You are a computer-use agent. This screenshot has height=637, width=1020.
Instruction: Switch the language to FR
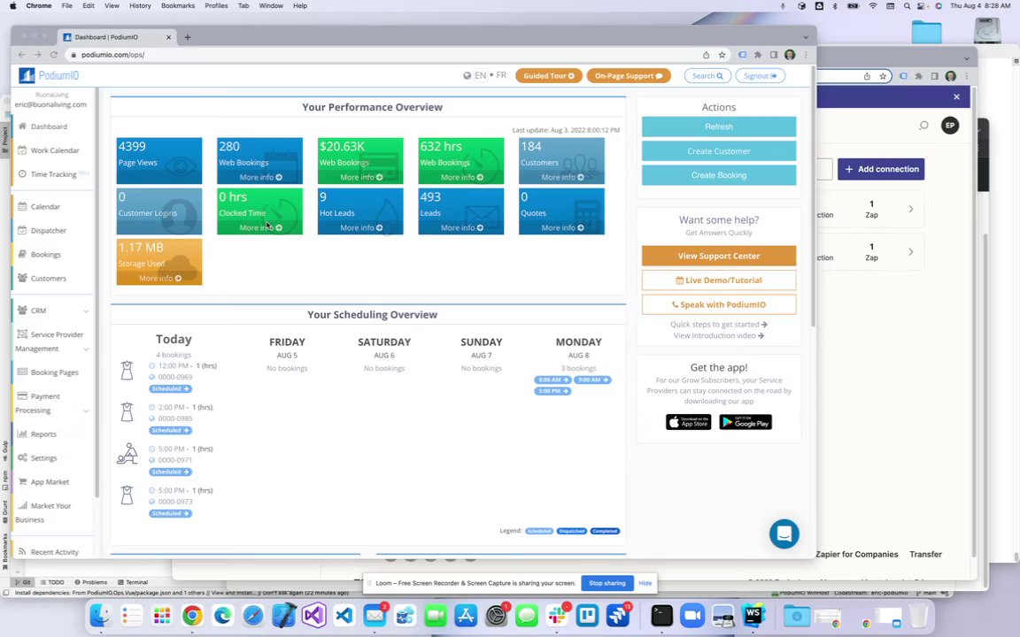tap(501, 75)
